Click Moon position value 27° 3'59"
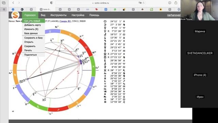Image resolution: width=218 pixels, height=123 pixels. click(x=116, y=25)
